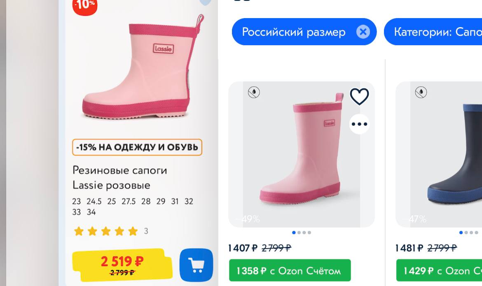Open Резиновые сапоги Lassie розовые product link
This screenshot has height=286, width=482.
click(119, 177)
